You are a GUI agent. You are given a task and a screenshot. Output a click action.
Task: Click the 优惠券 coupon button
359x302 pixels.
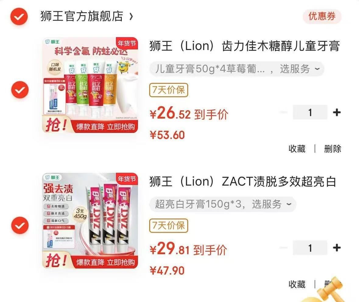click(x=322, y=16)
